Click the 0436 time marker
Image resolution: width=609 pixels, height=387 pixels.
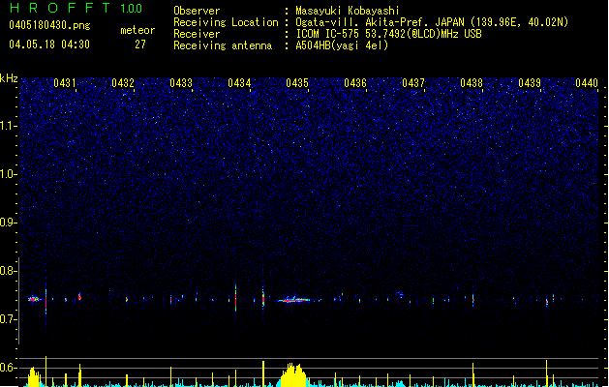(355, 83)
